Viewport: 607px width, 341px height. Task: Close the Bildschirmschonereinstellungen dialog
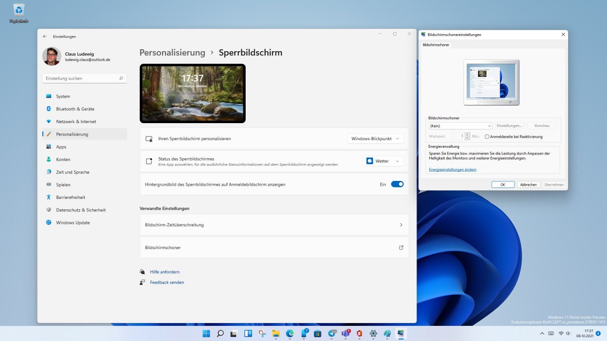coord(563,35)
